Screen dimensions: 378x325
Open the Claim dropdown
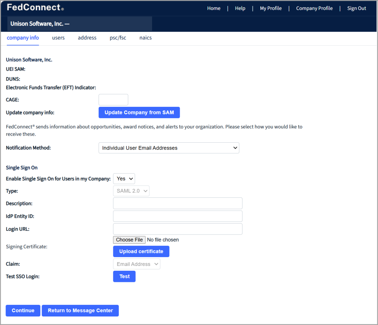136,264
